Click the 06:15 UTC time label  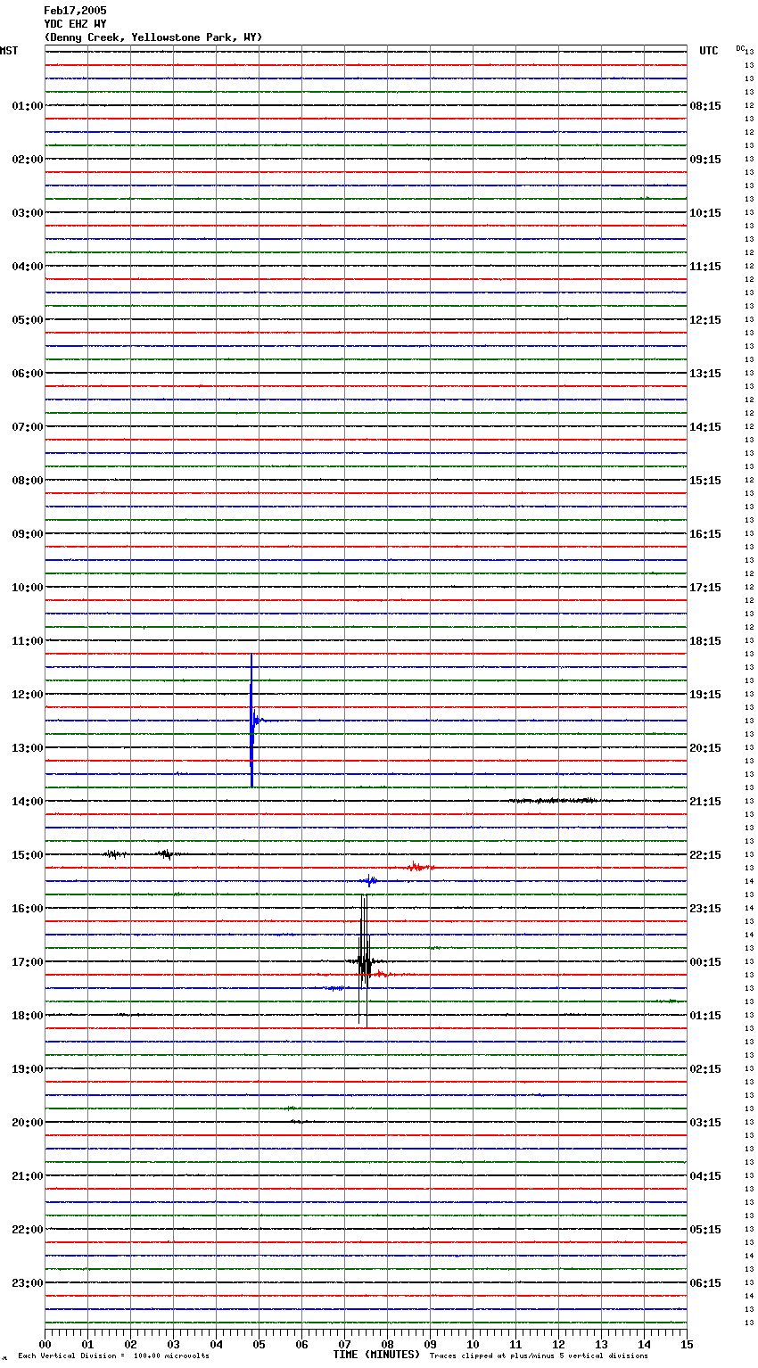click(705, 1283)
